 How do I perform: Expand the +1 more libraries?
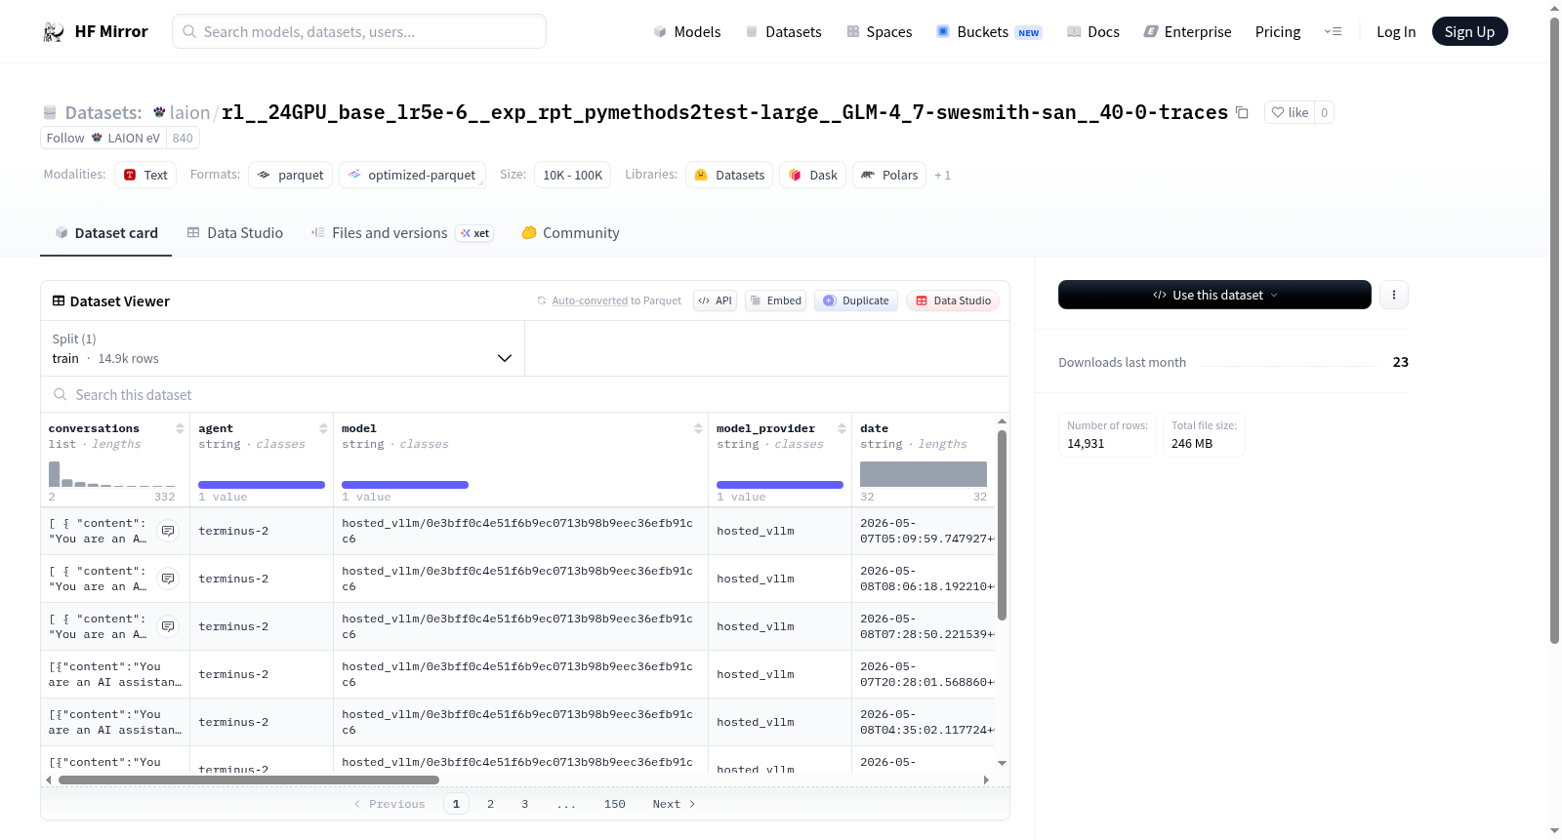pyautogui.click(x=942, y=176)
